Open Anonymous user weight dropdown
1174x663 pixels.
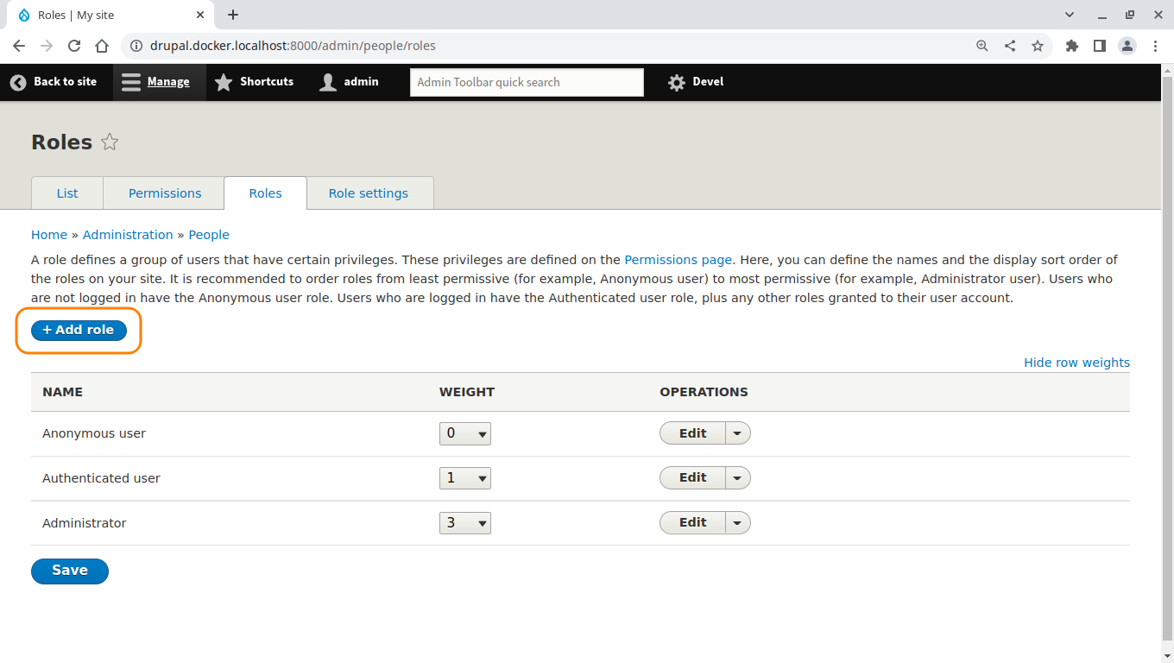[465, 433]
